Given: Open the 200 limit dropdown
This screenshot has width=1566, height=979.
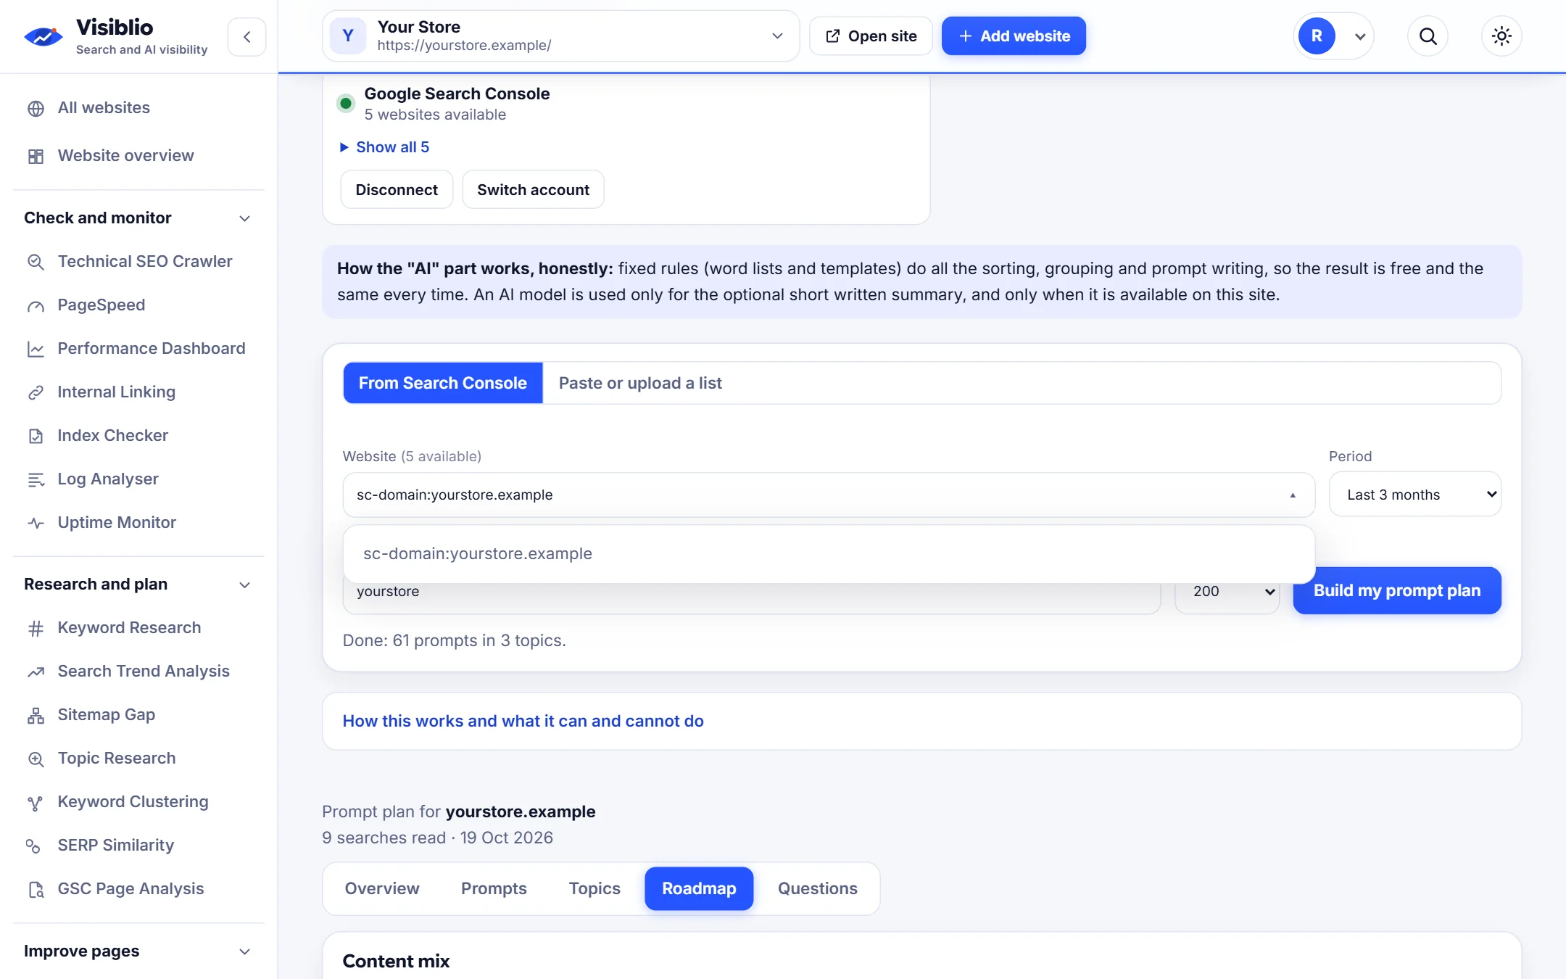Looking at the screenshot, I should click(1227, 591).
